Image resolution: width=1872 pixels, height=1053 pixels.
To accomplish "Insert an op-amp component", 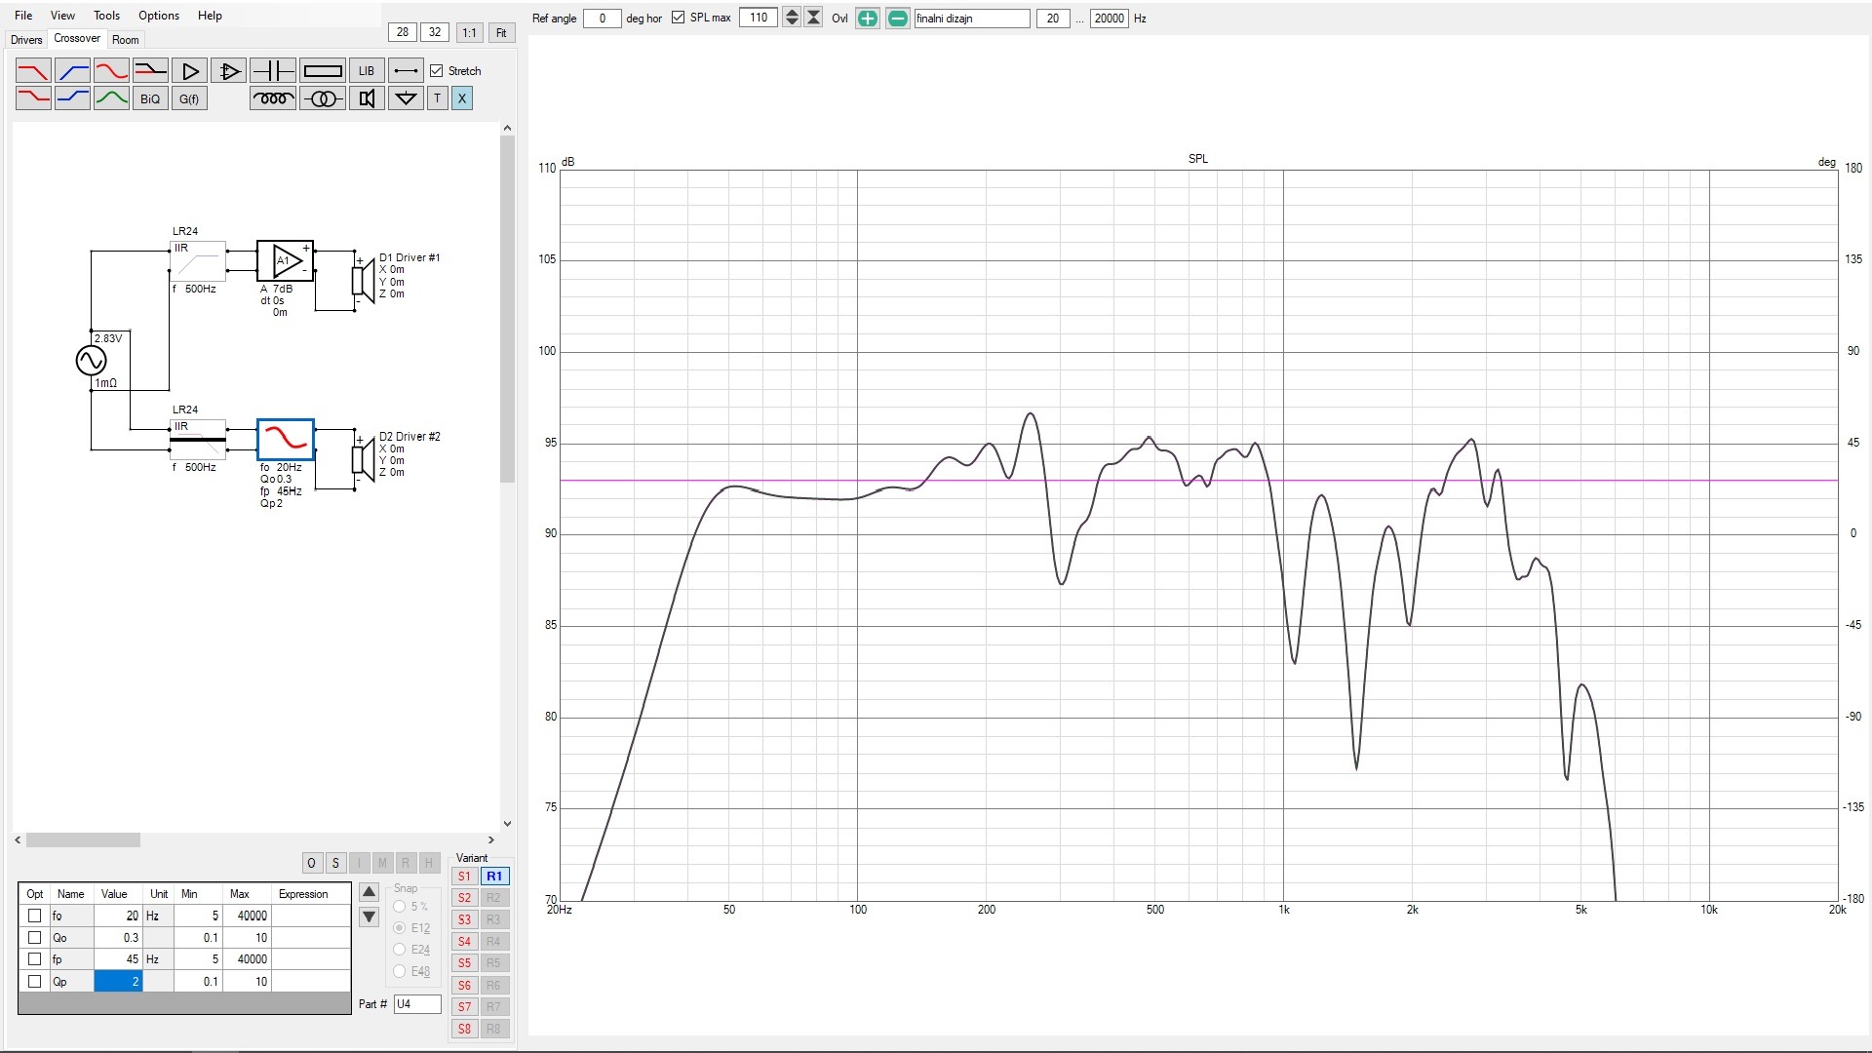I will click(x=229, y=71).
